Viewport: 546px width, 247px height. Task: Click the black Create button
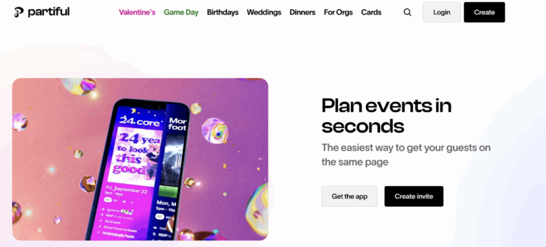coord(484,12)
